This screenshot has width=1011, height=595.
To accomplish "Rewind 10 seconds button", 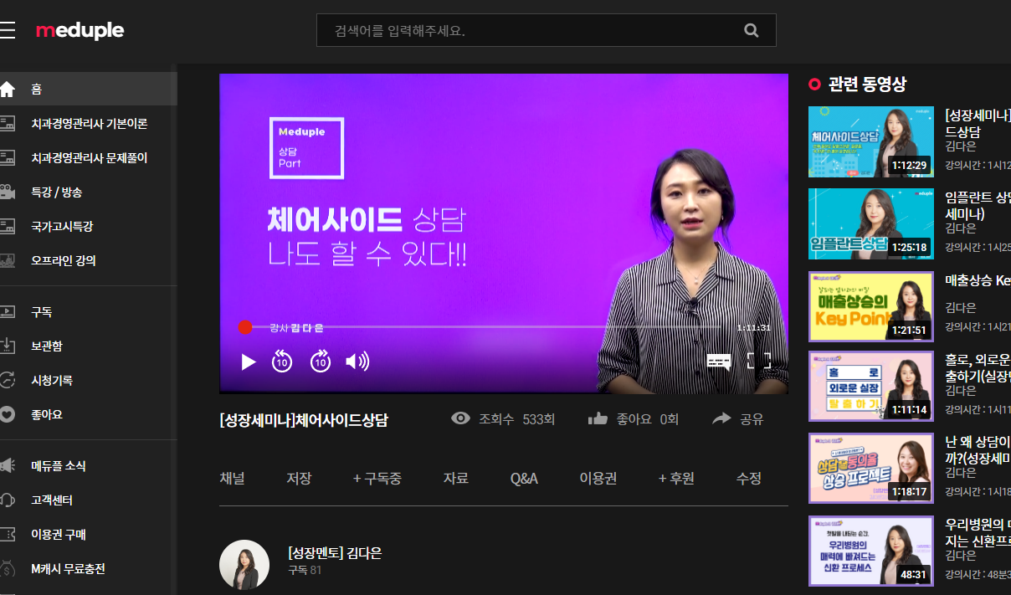I will tap(282, 362).
